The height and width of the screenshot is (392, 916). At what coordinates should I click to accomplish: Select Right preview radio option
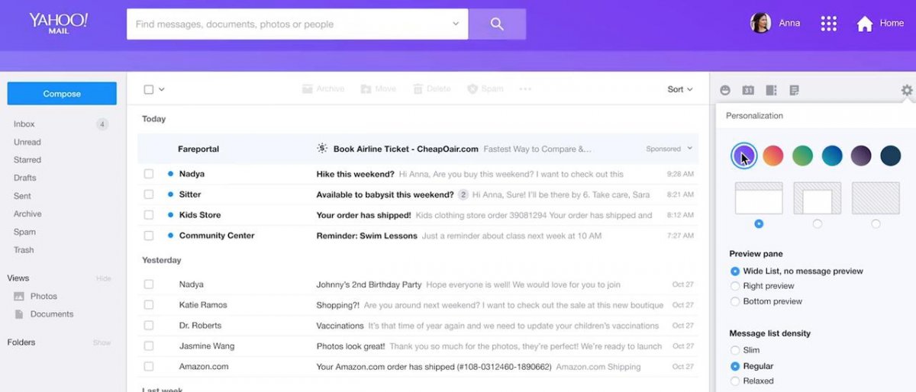735,286
